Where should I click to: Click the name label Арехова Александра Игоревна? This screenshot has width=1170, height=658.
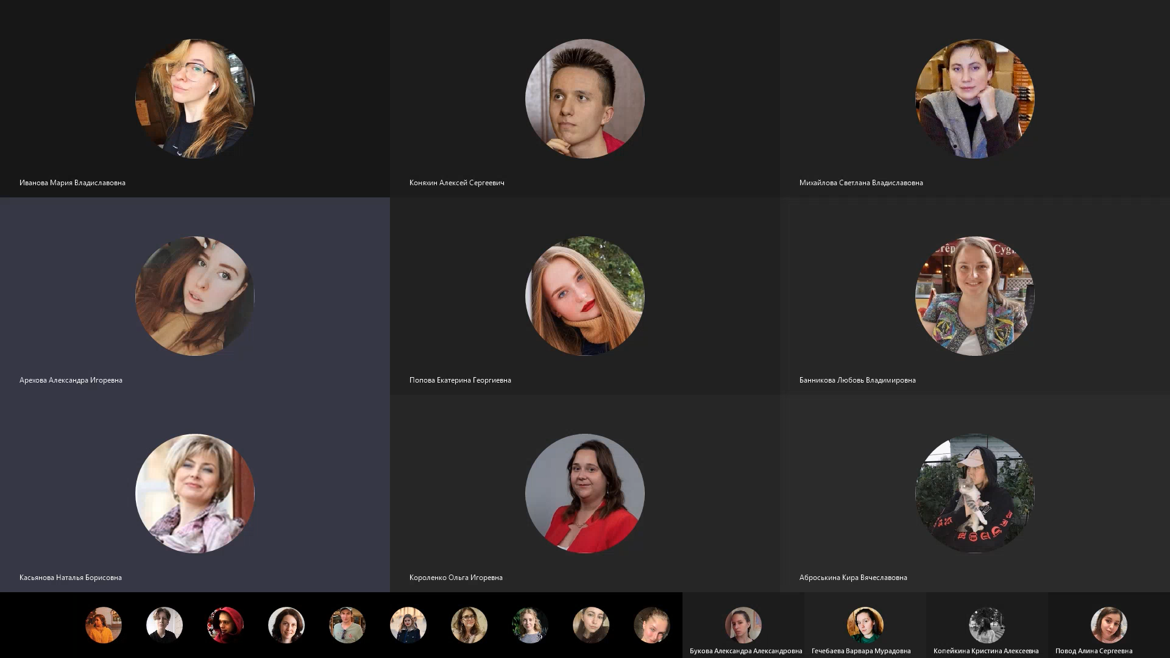[71, 380]
